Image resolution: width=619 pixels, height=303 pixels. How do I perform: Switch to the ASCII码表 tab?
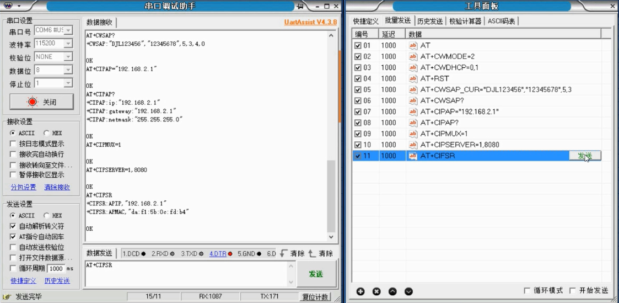point(502,21)
